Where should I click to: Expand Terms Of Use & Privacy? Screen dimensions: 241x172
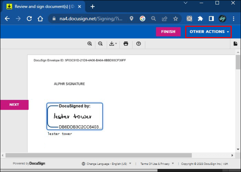click(x=157, y=164)
